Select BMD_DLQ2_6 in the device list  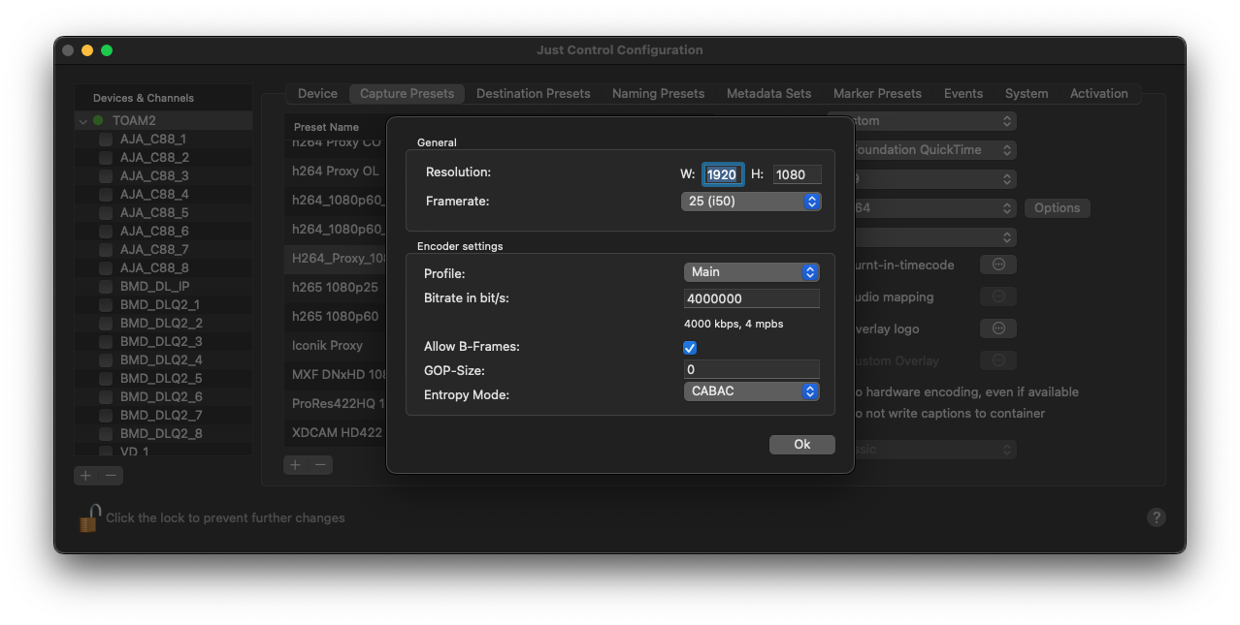point(163,396)
